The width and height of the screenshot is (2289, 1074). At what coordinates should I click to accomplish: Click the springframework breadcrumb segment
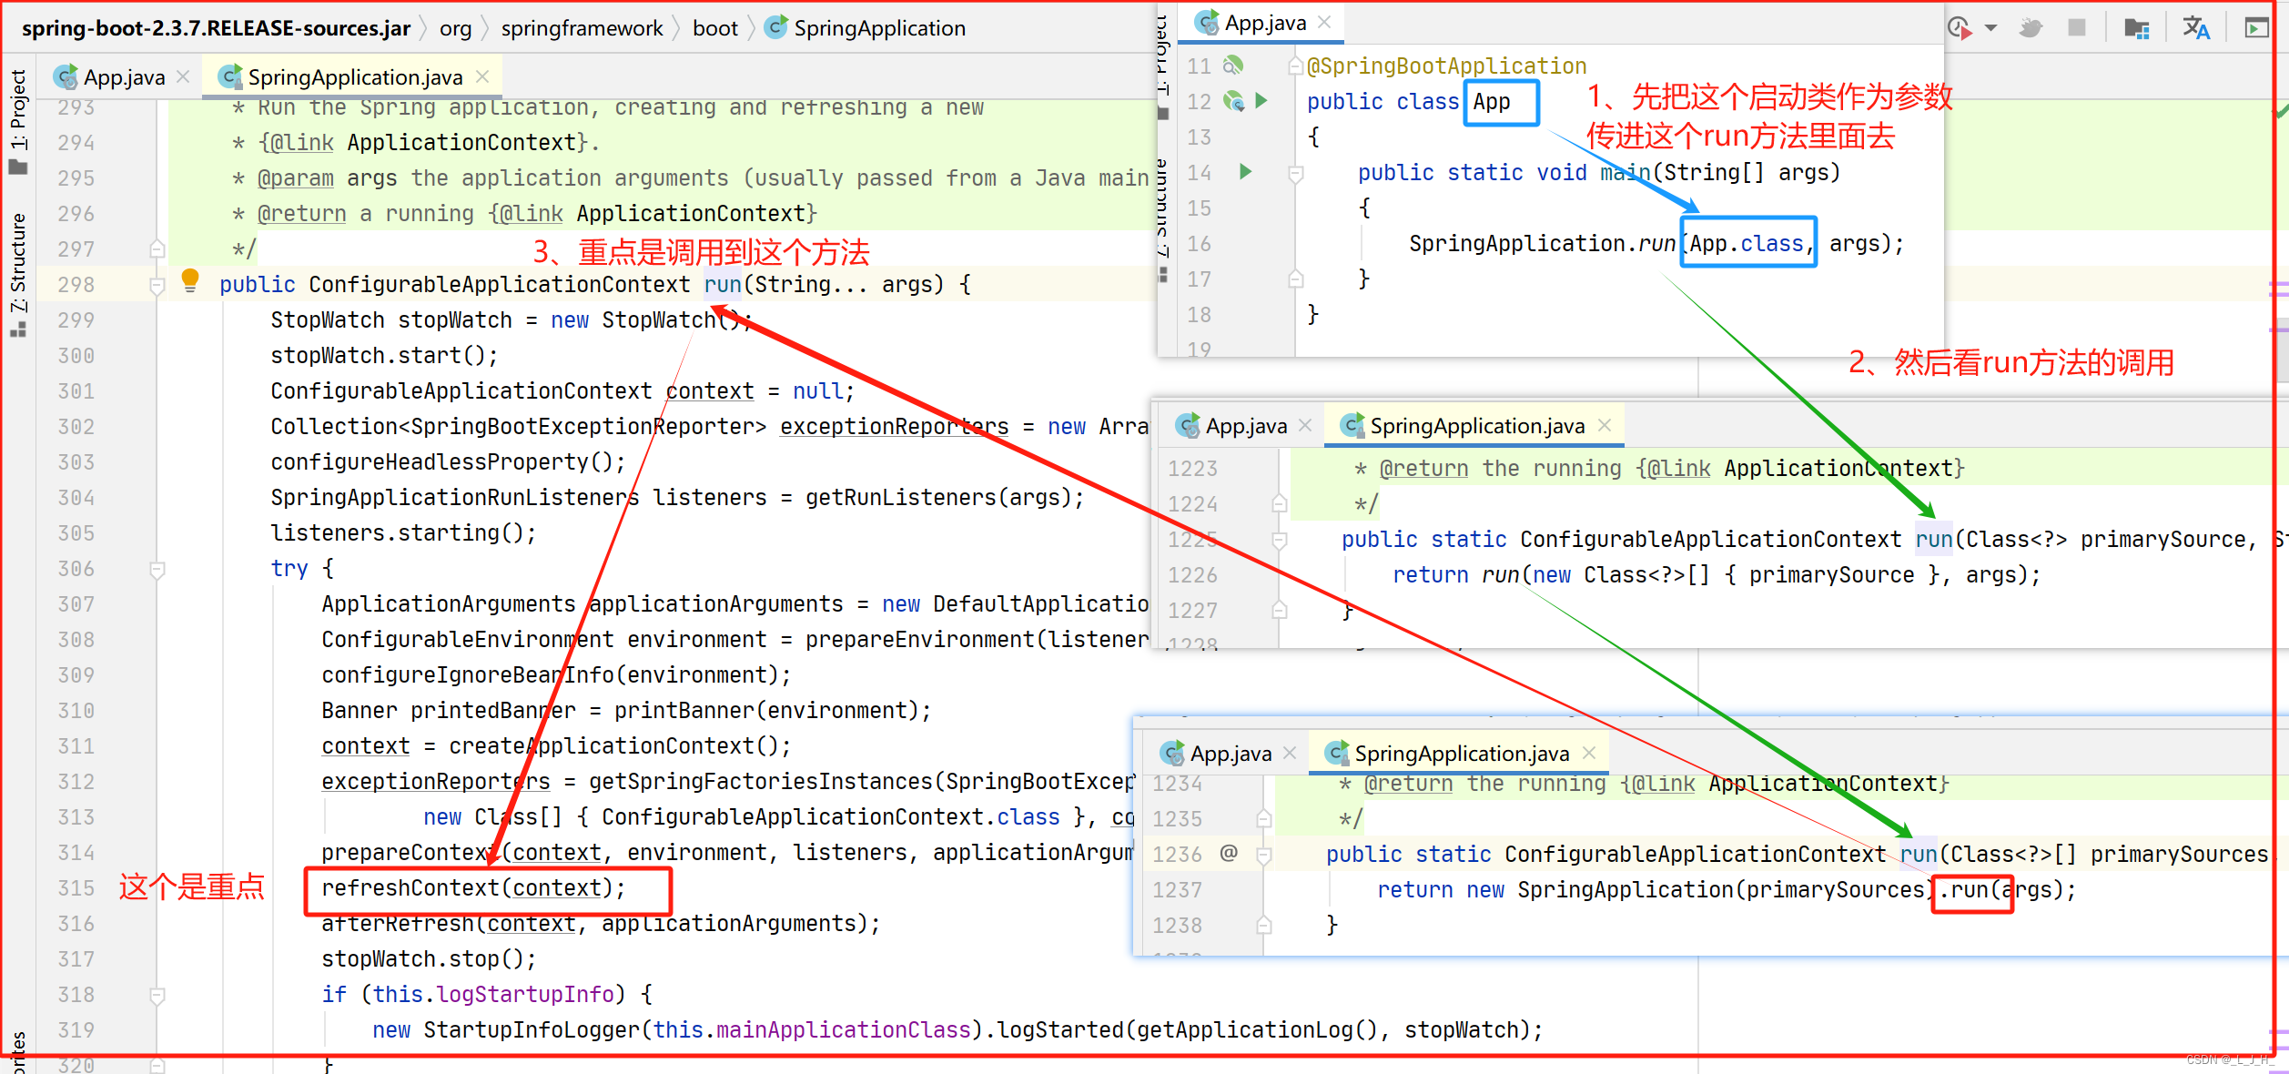582,28
